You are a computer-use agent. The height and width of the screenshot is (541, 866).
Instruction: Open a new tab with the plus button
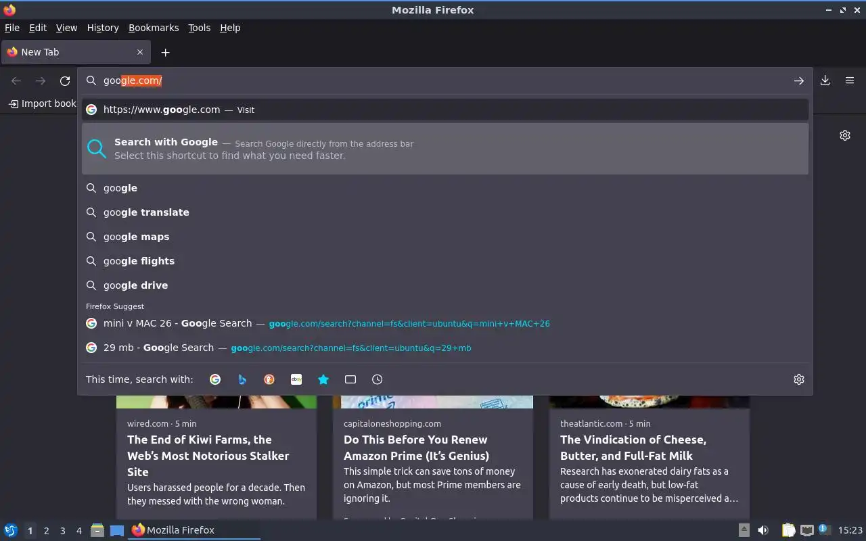[165, 52]
